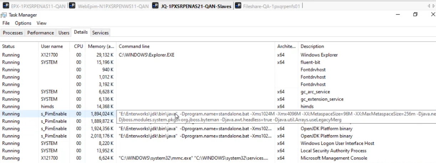Open the Users tab
436x163 pixels.
click(64, 33)
